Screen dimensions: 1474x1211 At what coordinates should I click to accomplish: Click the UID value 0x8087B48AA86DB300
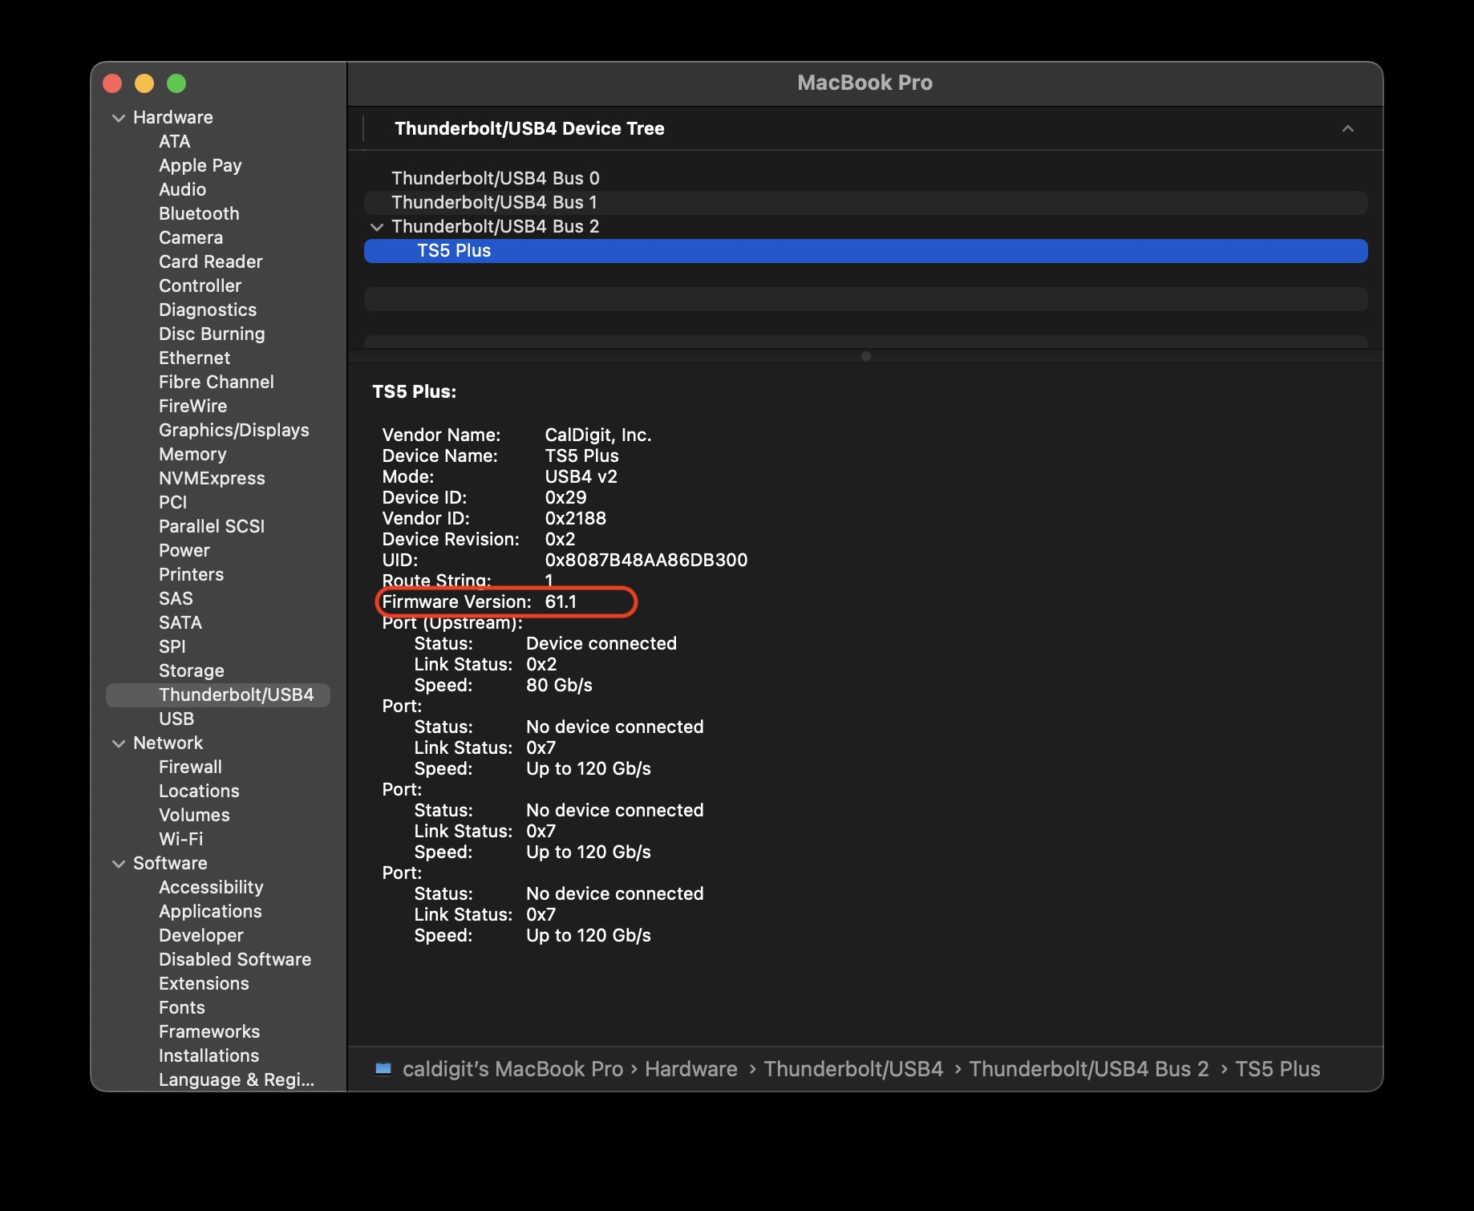pyautogui.click(x=646, y=560)
